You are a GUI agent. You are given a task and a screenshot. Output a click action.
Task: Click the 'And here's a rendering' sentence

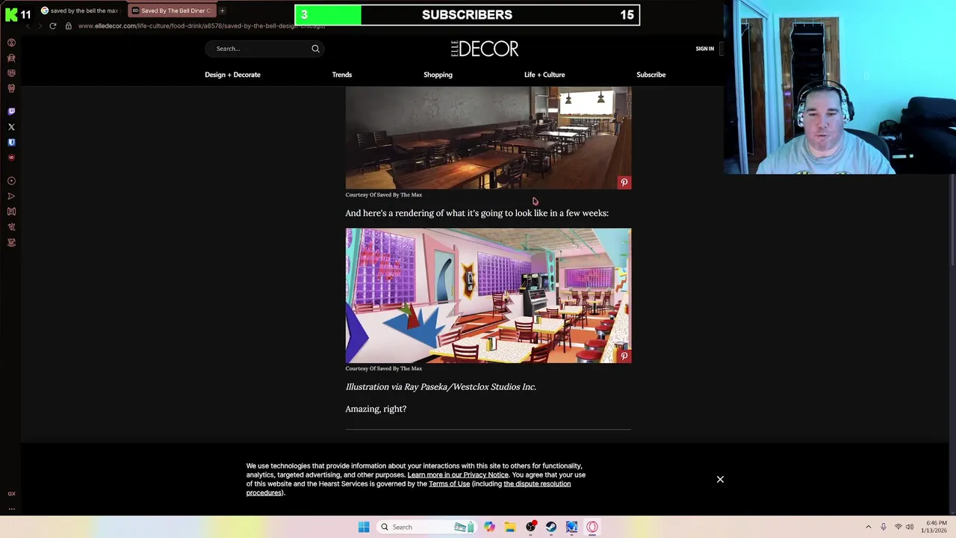[477, 213]
